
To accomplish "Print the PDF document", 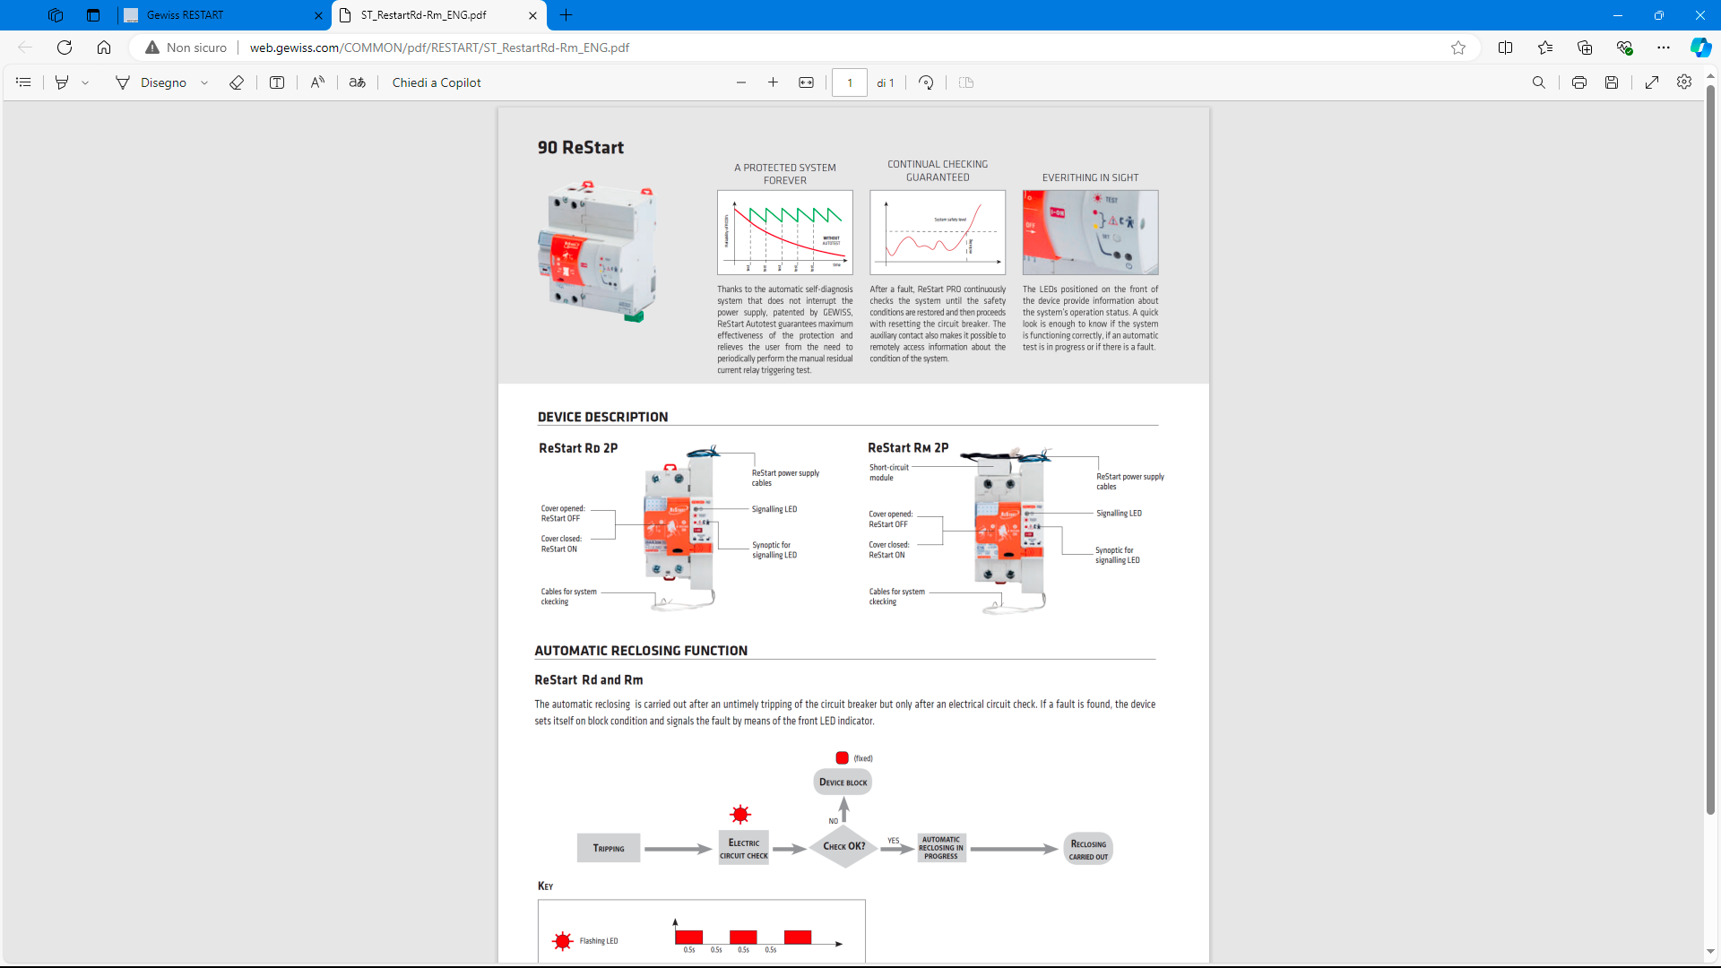I will click(1579, 82).
